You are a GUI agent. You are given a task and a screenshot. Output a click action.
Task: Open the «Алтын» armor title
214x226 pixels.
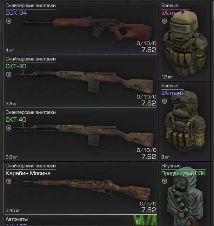(x=173, y=93)
